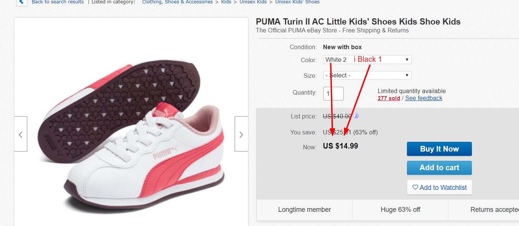The image size is (519, 226).
Task: Open the See feedback link
Action: [x=424, y=98]
